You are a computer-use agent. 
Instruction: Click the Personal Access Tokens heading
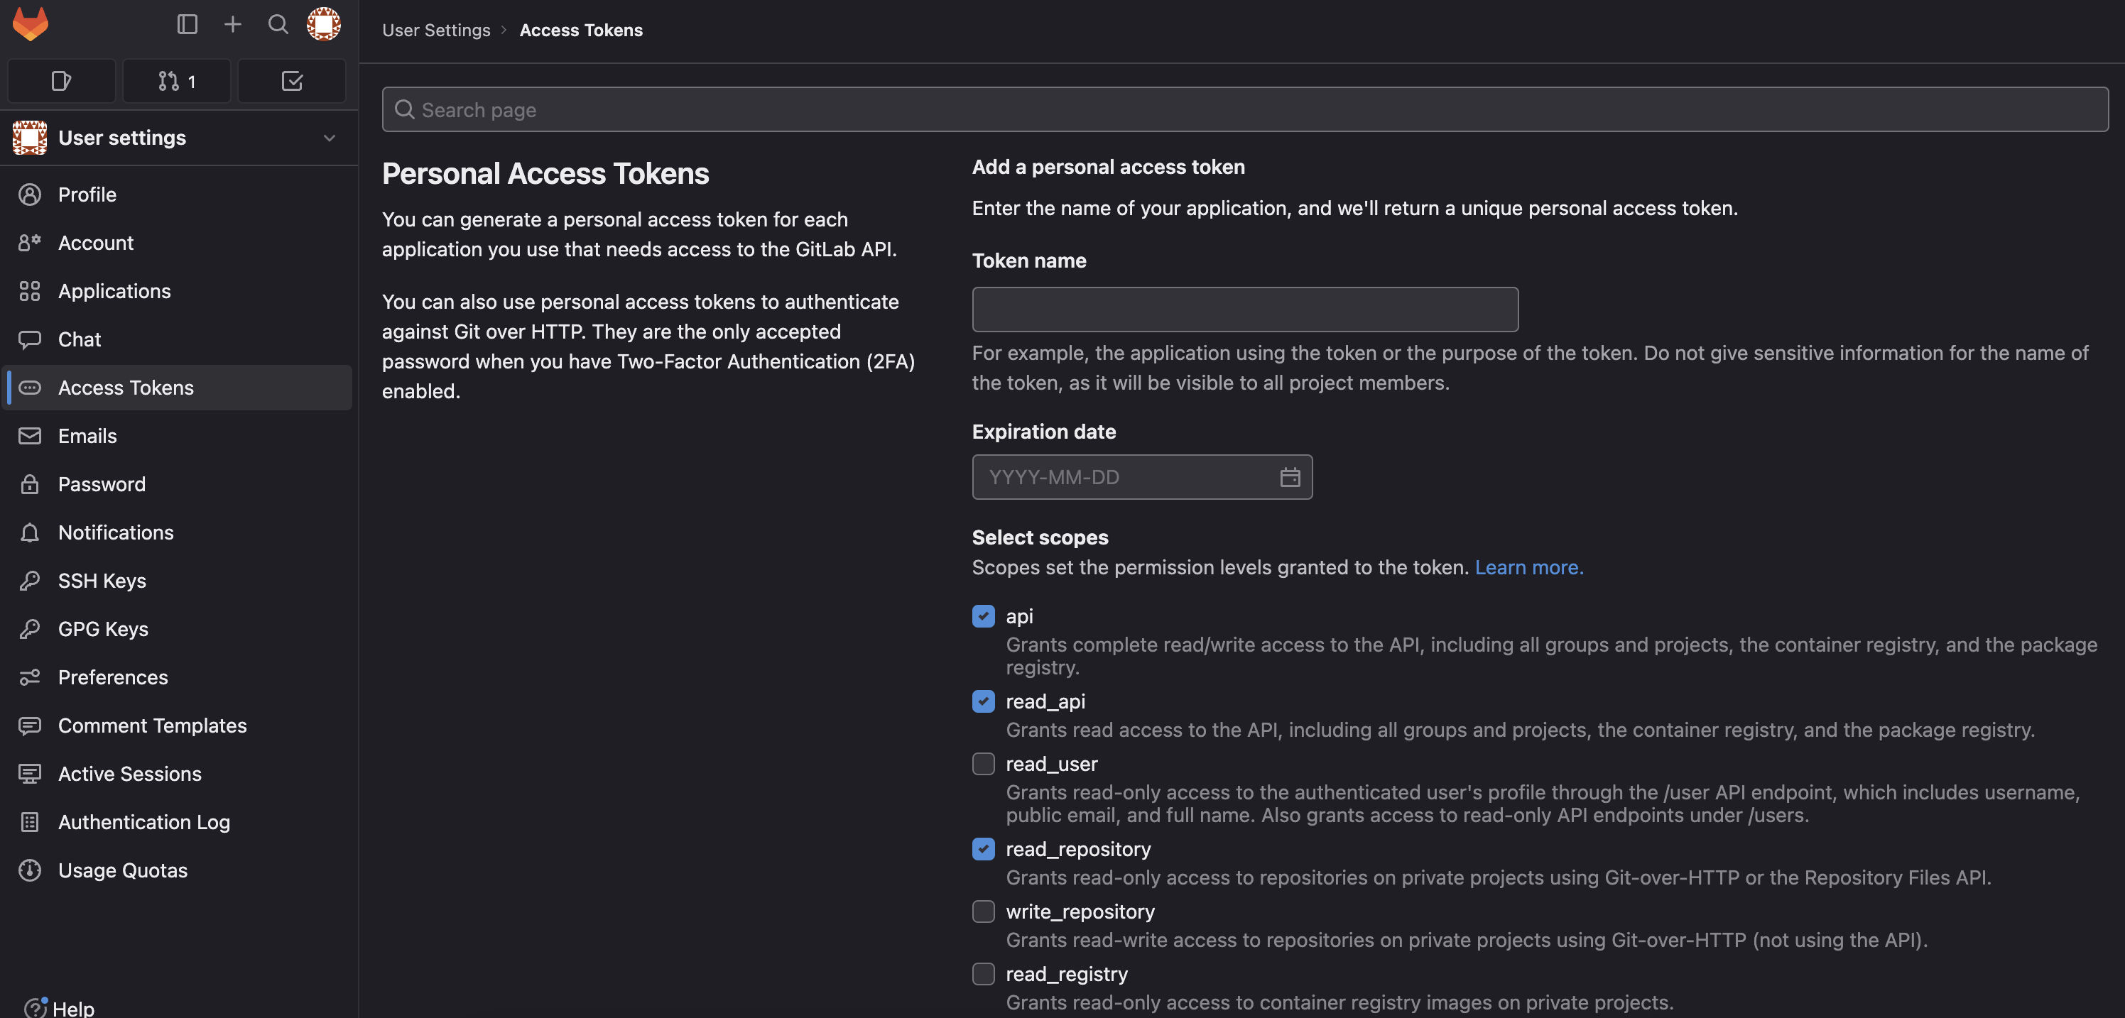(x=545, y=174)
